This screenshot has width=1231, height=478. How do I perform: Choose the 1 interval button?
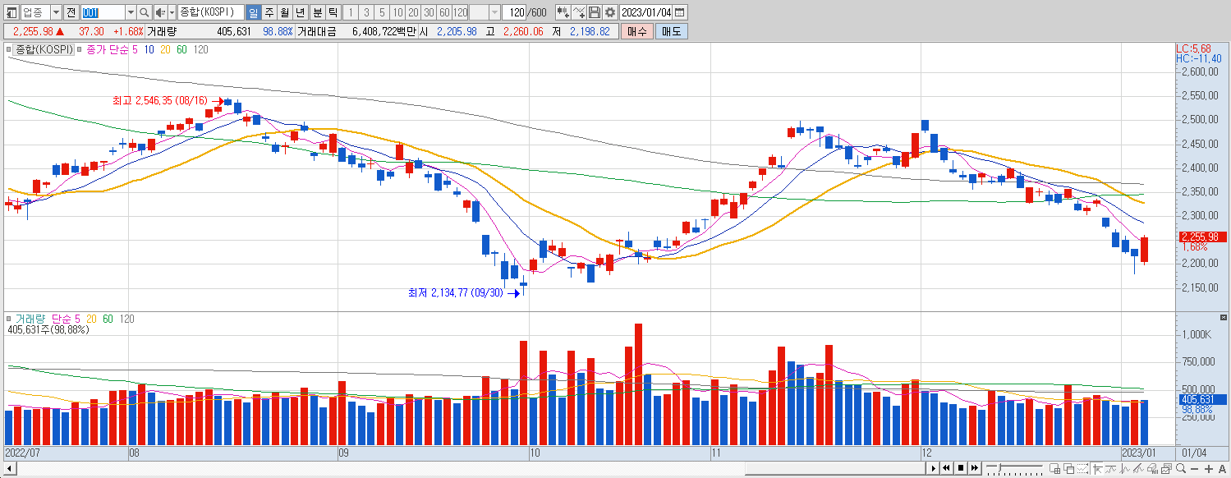351,12
